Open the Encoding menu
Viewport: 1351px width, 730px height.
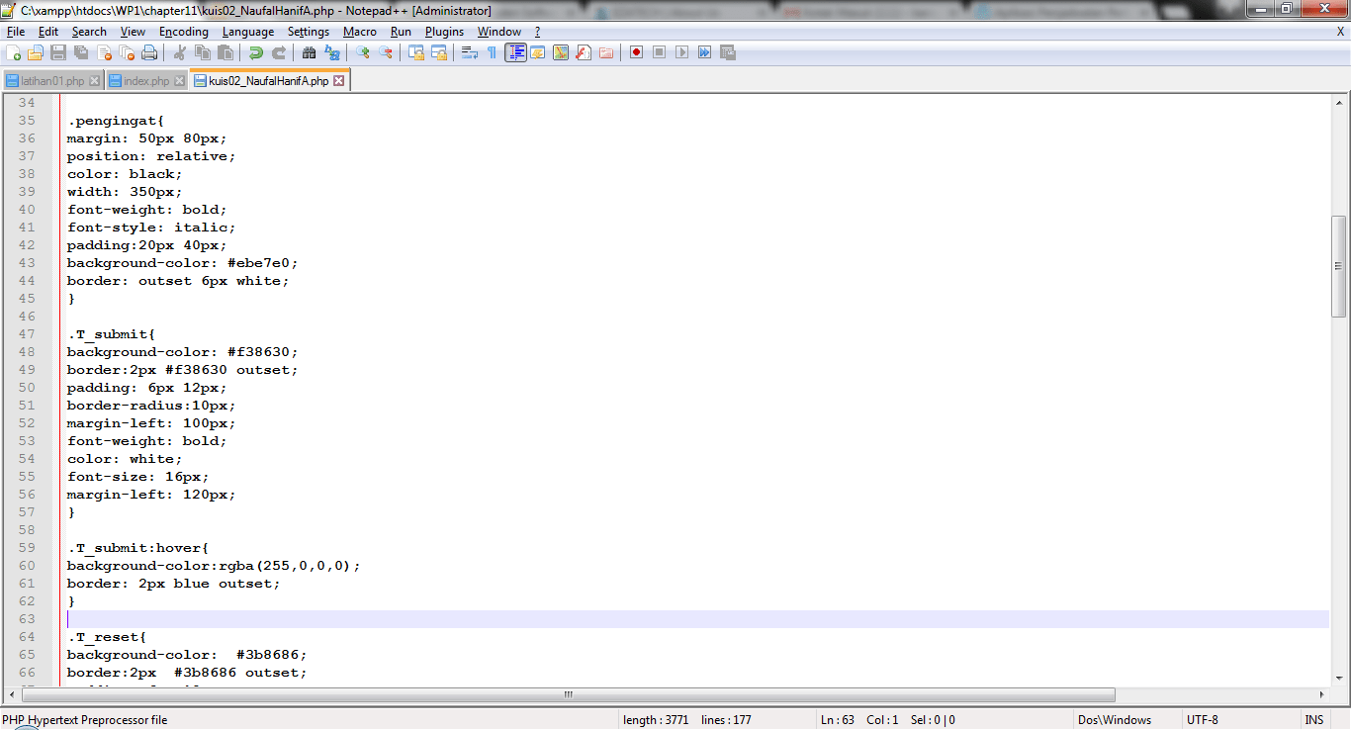(x=184, y=32)
